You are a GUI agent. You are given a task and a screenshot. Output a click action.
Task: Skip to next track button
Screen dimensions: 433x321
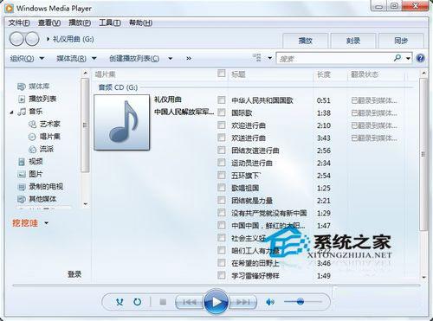(242, 302)
